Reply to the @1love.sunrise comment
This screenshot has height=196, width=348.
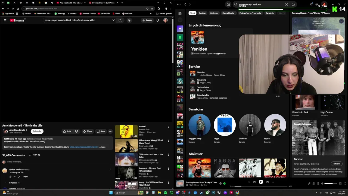(25, 177)
